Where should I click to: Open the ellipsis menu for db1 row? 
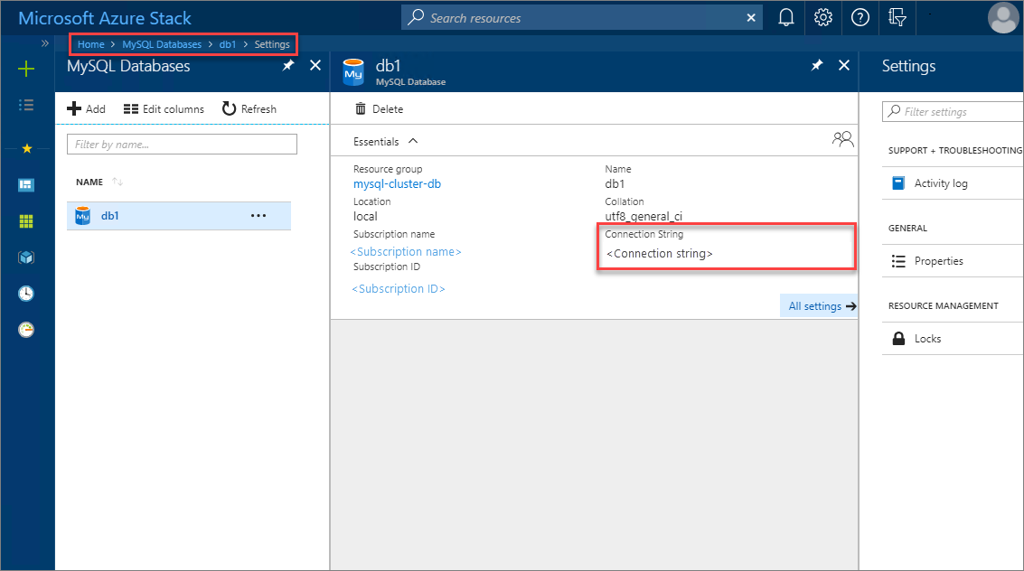tap(258, 215)
